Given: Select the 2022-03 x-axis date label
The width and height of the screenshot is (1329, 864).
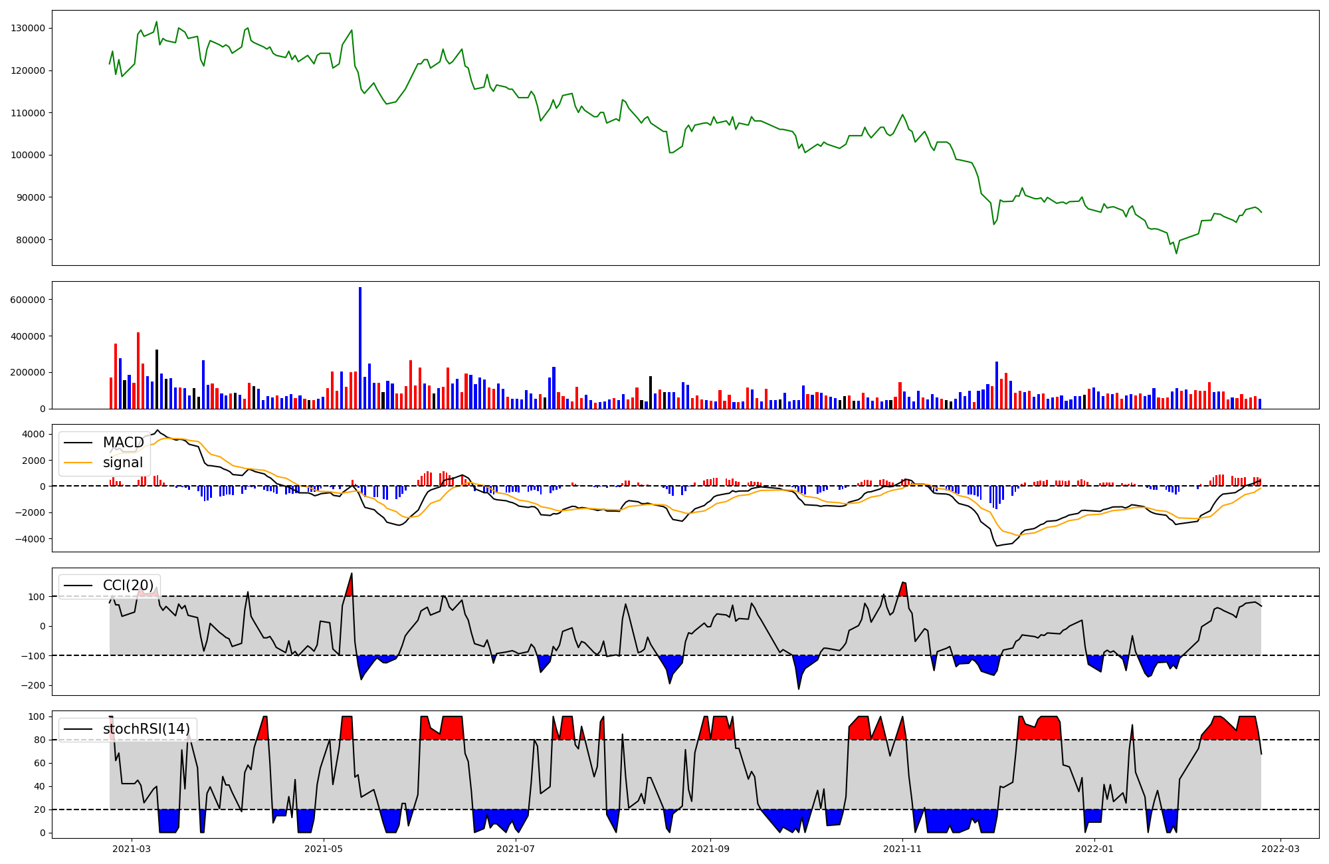Looking at the screenshot, I should click(x=1280, y=849).
